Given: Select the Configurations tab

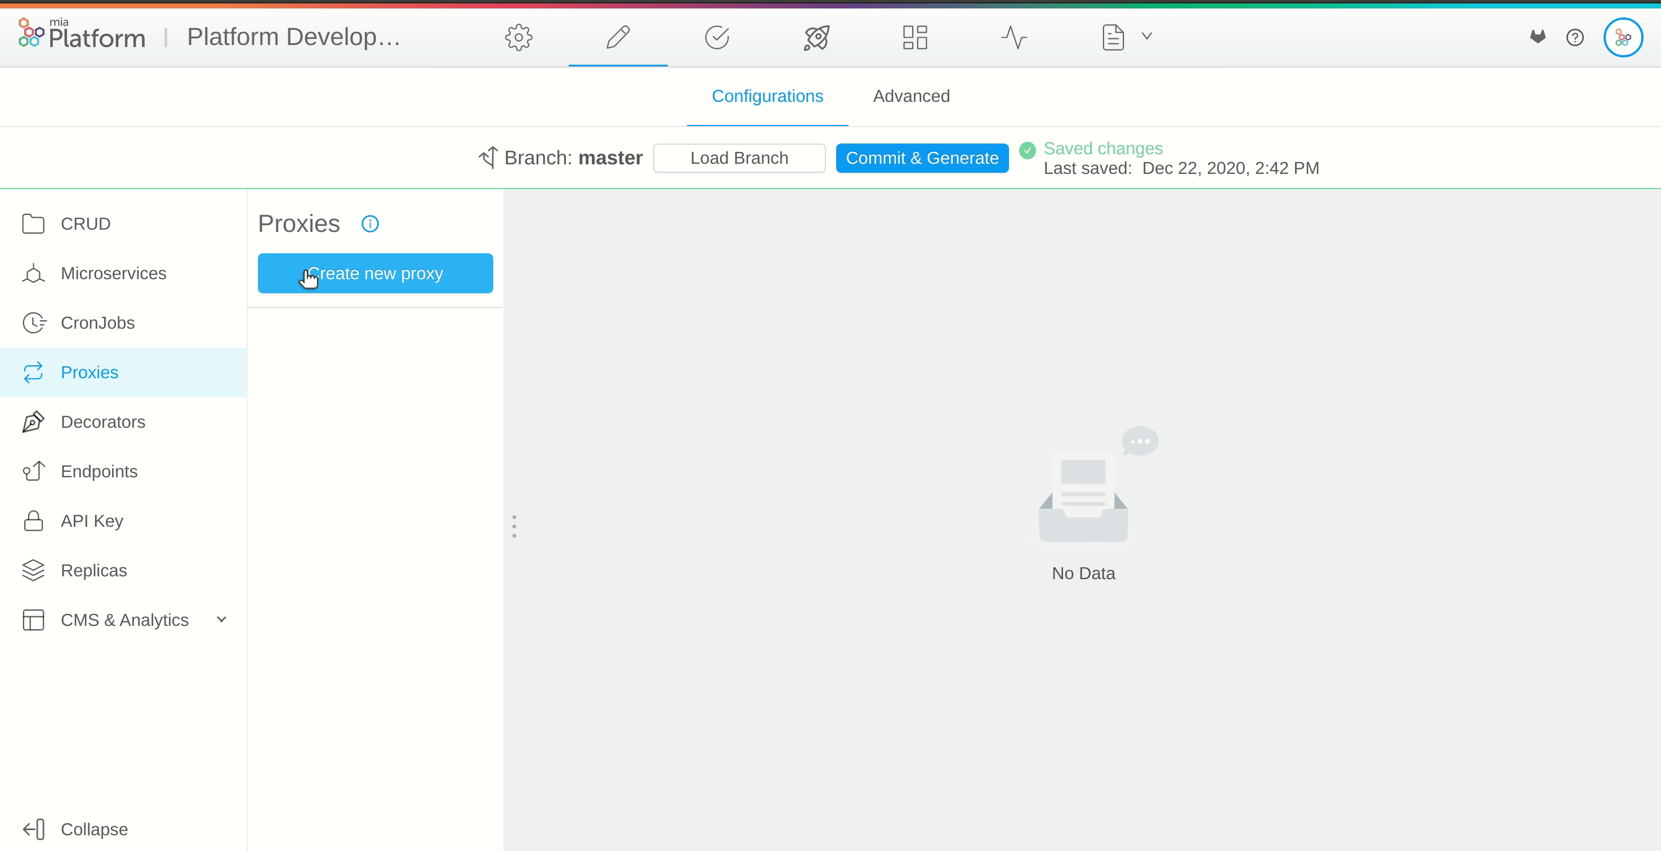Looking at the screenshot, I should (767, 96).
